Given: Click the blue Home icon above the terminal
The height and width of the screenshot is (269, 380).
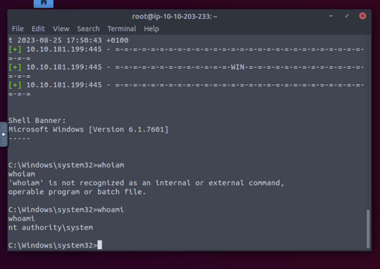Looking at the screenshot, I should (44, 3).
